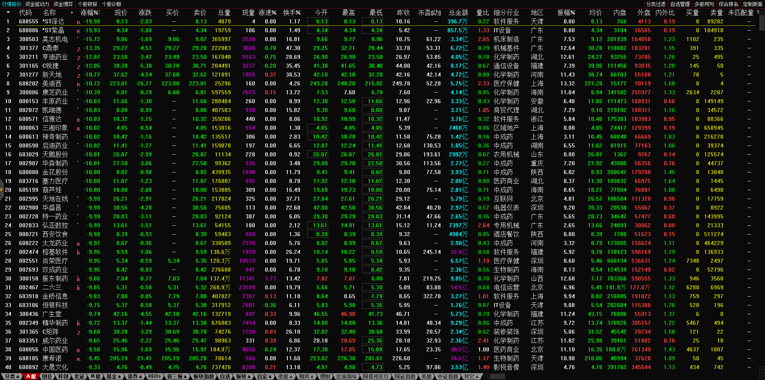The image size is (765, 380).
Task: Click the bottom tab bar scroll-left arrow
Action: point(487,376)
